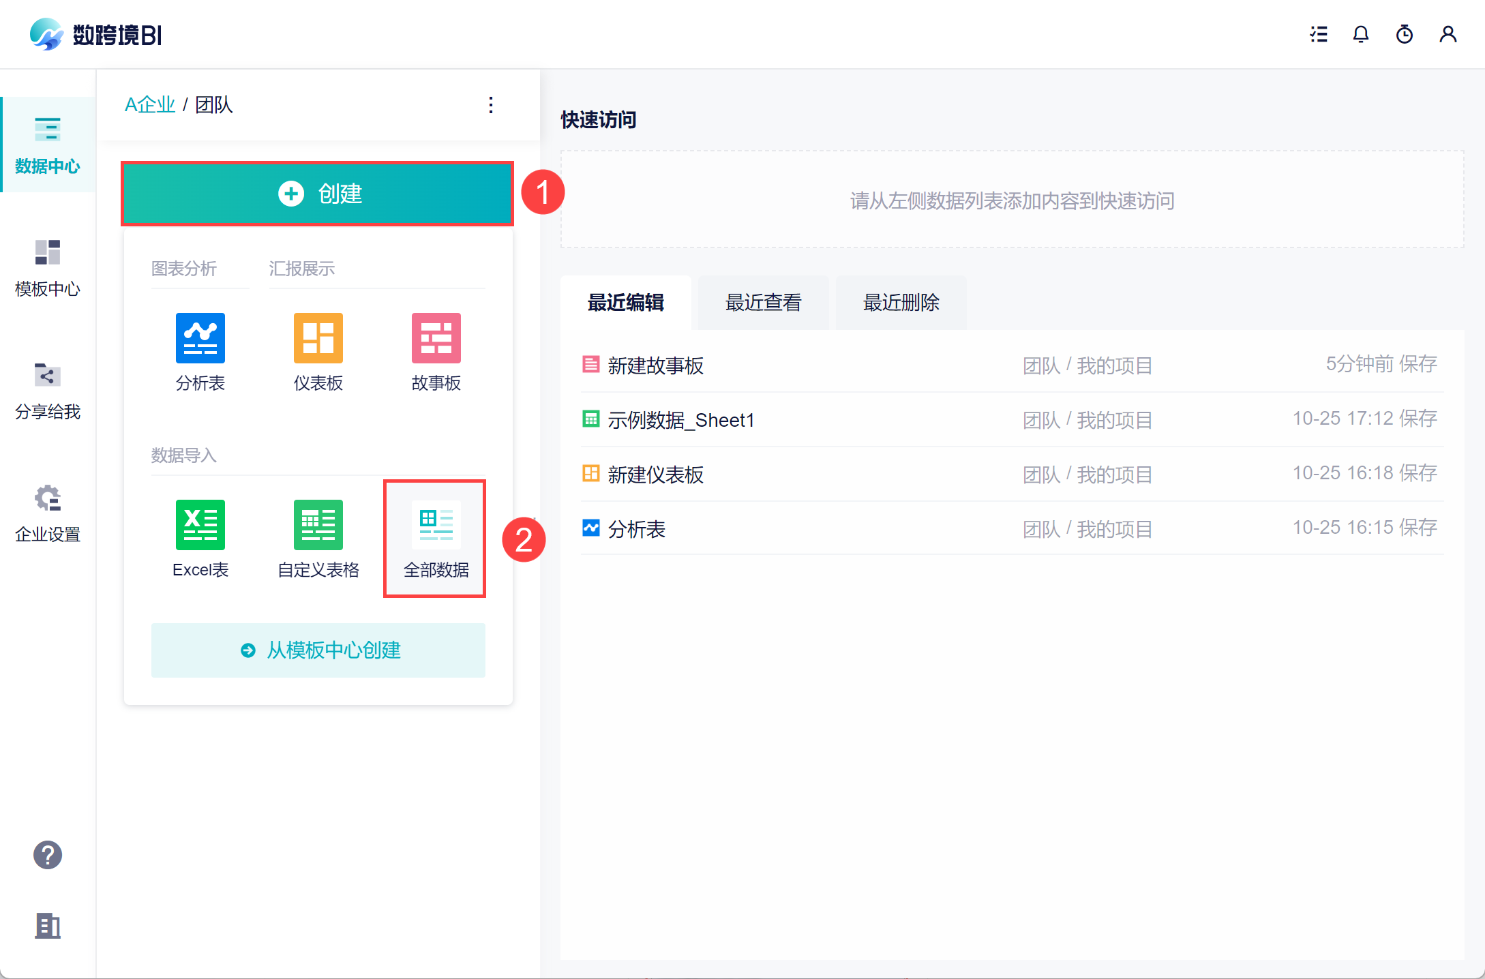1485x979 pixels.
Task: Open 示例数据_Sheet1 from recent list
Action: point(680,420)
